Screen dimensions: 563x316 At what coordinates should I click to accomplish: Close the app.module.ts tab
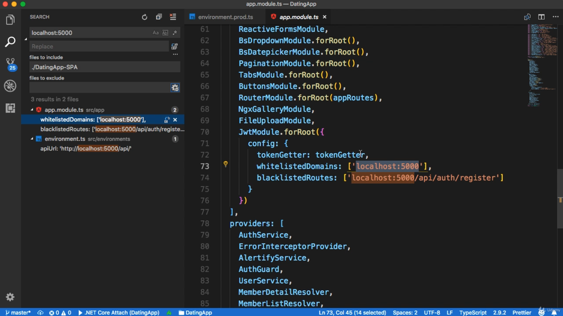pyautogui.click(x=324, y=17)
